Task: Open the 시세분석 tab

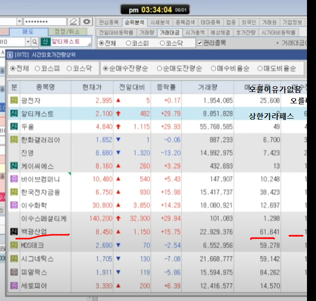Action: pyautogui.click(x=160, y=22)
